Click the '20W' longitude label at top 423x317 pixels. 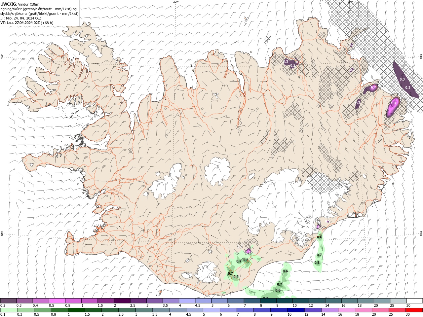(176, 2)
